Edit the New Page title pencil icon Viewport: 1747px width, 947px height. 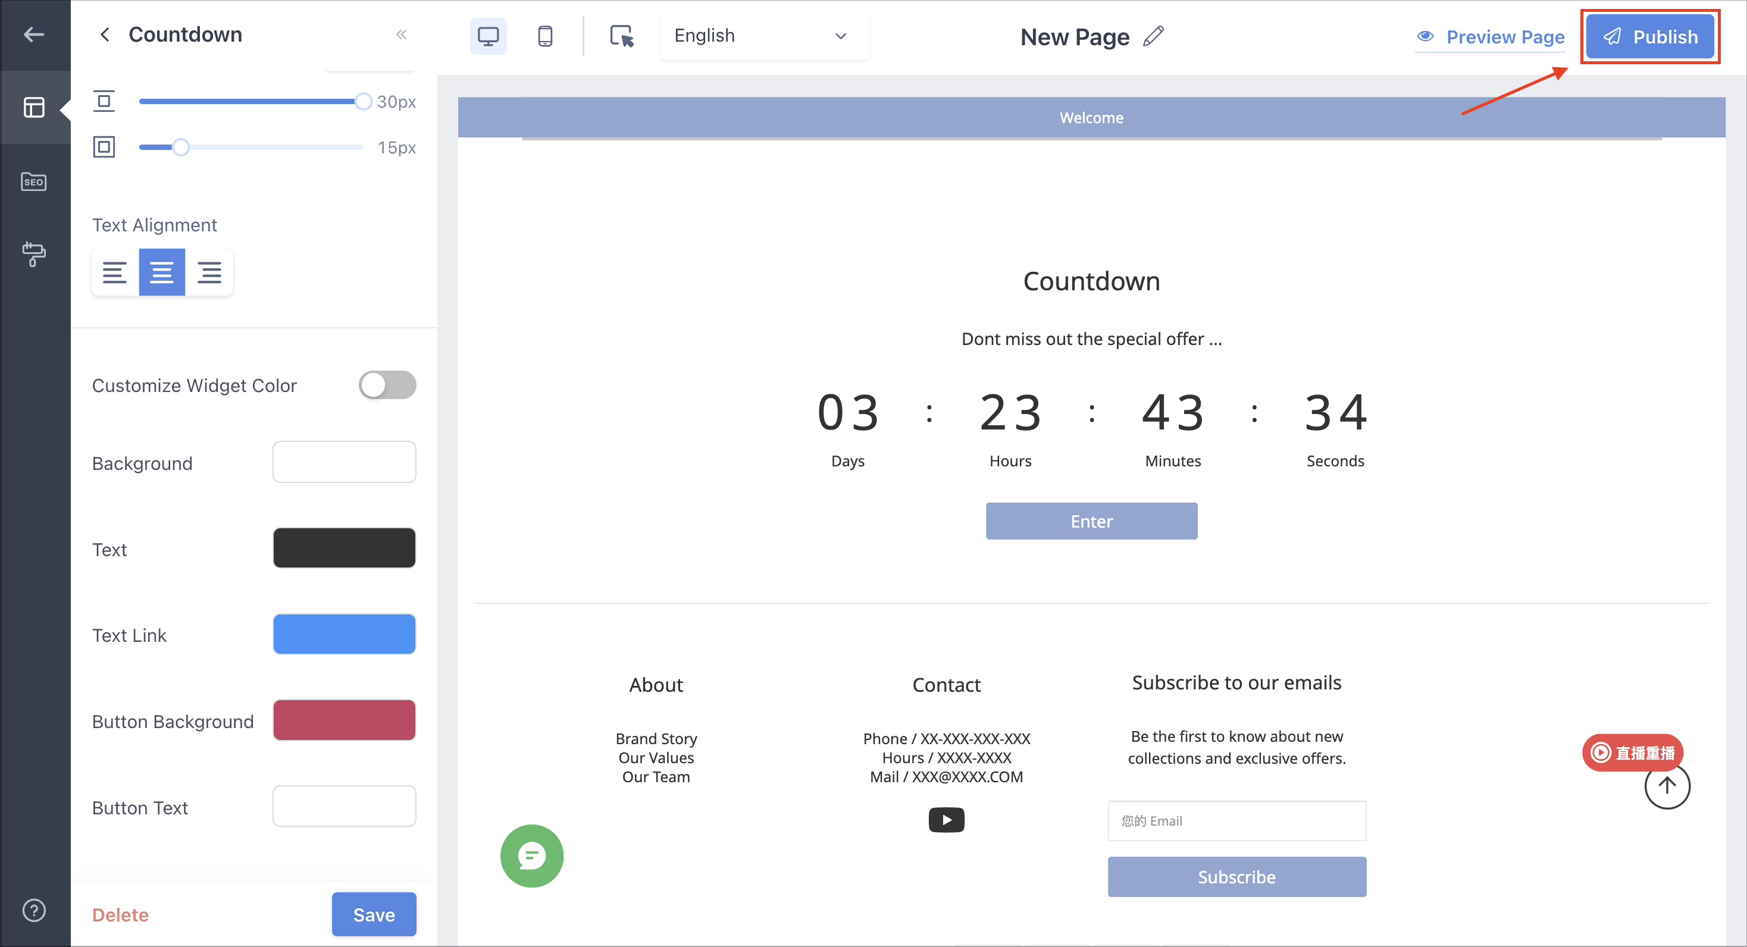[x=1154, y=36]
